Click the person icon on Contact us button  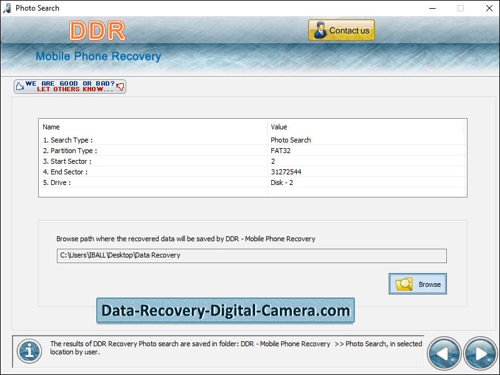pos(321,29)
